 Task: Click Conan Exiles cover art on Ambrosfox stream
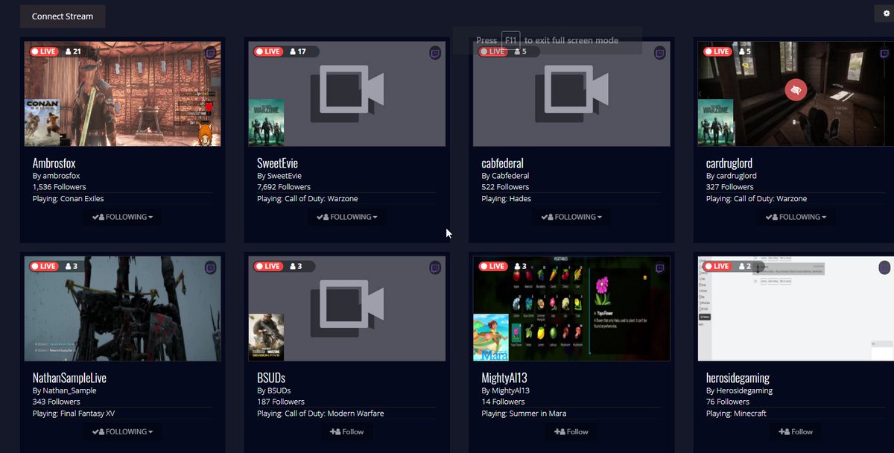tap(42, 123)
